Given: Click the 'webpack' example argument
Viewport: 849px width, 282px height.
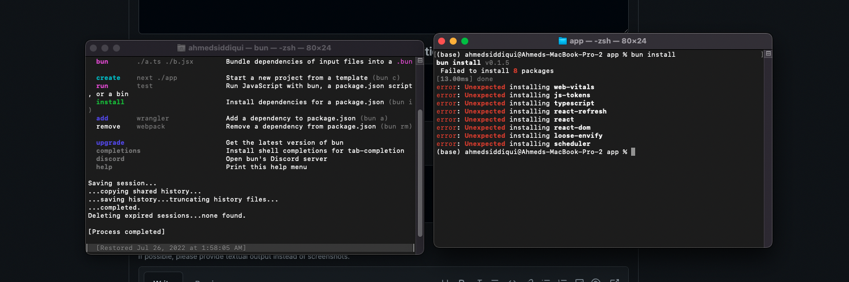Looking at the screenshot, I should [x=151, y=126].
